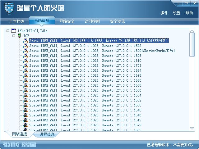The image size is (199, 149).
Task: Click connection icon for Remote 127.0.0.1:1660
Action: coord(25,80)
